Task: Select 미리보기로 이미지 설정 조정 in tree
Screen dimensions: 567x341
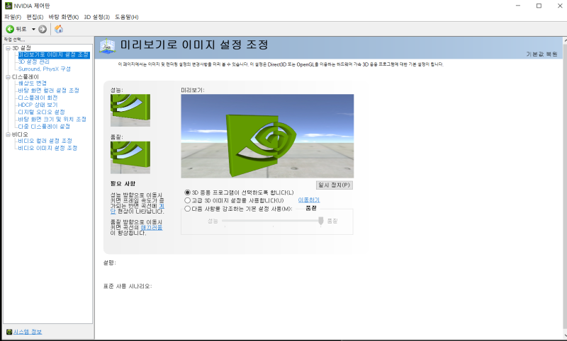Action: (54, 54)
